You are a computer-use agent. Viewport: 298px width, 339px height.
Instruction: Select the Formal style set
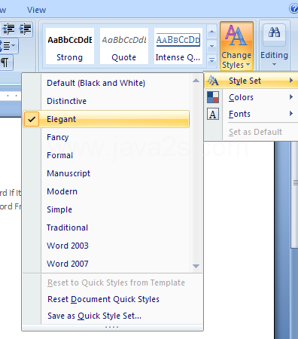(106, 155)
